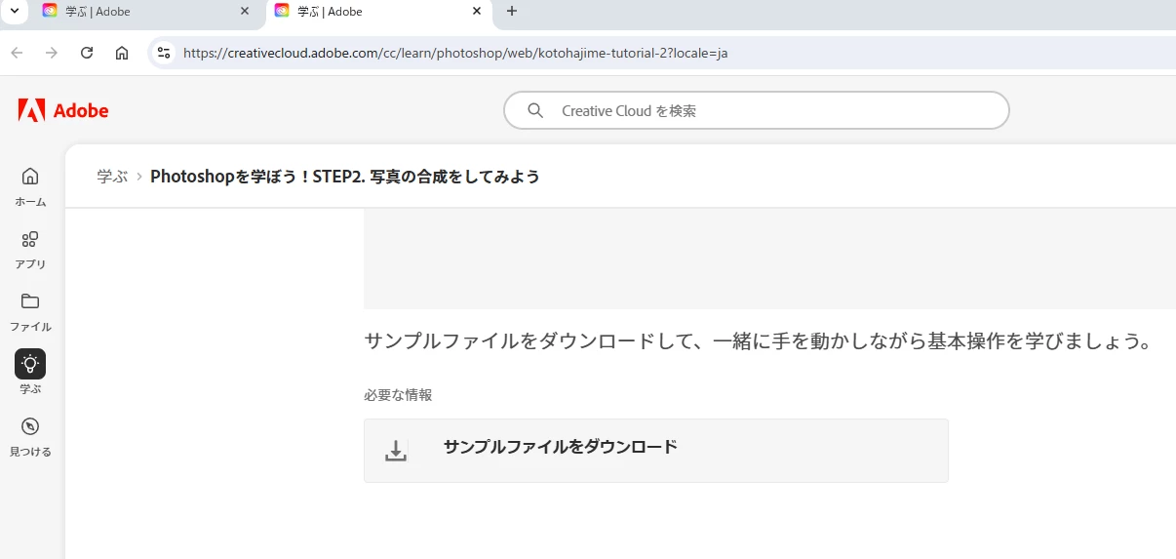Screen dimensions: 1176x559
Task: Open the 見つける compass sidebar icon
Action: tap(30, 427)
